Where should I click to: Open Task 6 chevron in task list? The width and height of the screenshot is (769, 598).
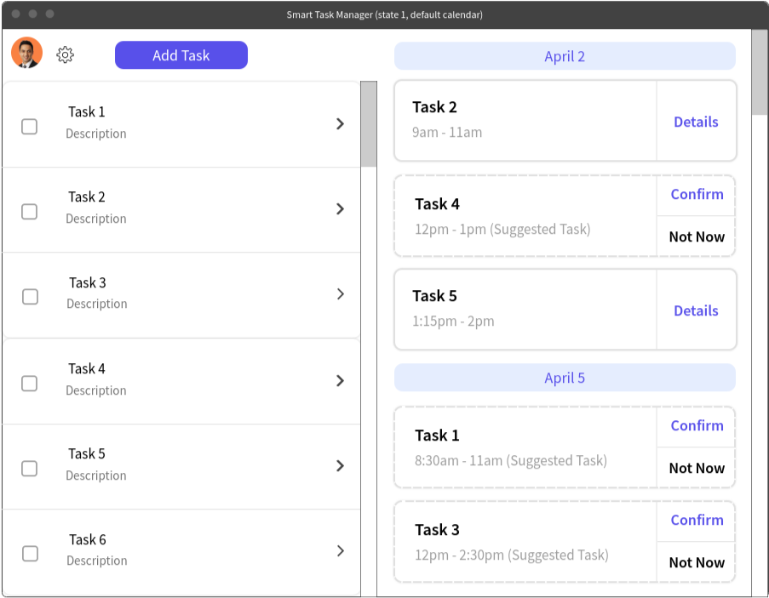pos(341,551)
